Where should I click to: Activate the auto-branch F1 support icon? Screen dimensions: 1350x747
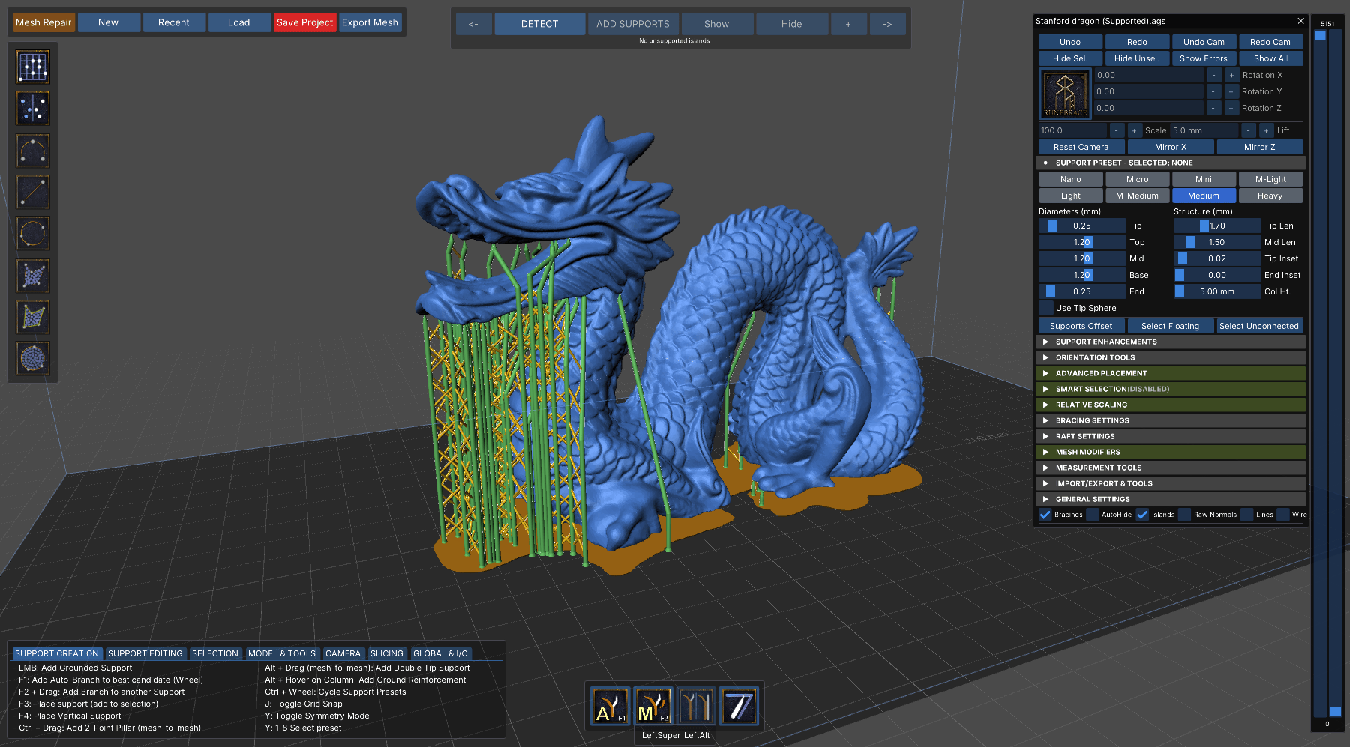tap(610, 707)
